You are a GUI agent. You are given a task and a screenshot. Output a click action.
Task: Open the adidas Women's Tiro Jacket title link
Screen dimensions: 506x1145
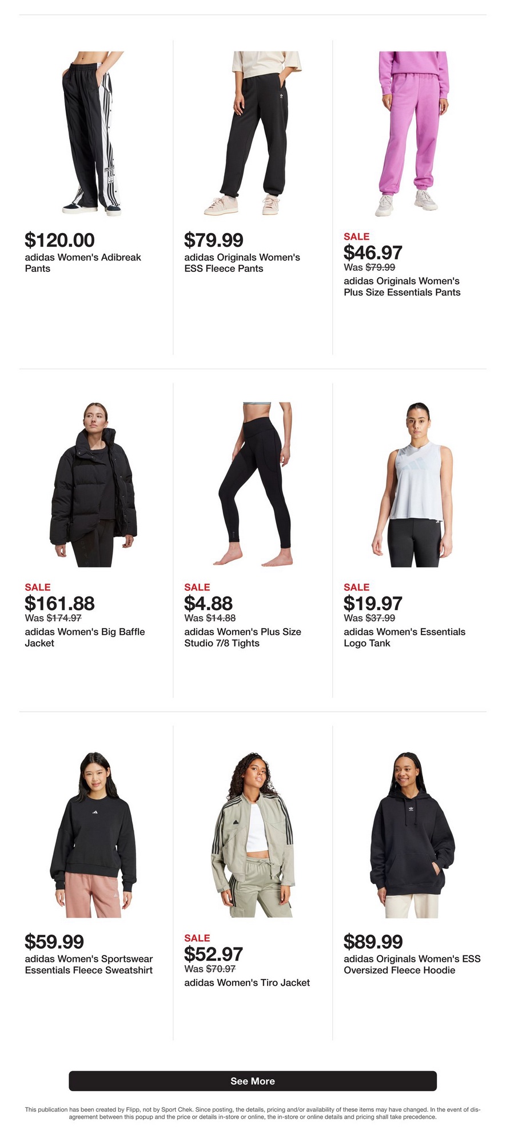click(247, 982)
